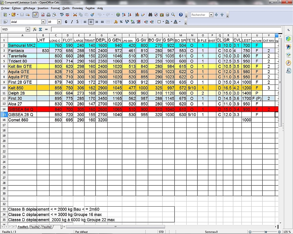This screenshot has width=293, height=234.
Task: Sort Descending Z-A icon
Action: pos(130,15)
